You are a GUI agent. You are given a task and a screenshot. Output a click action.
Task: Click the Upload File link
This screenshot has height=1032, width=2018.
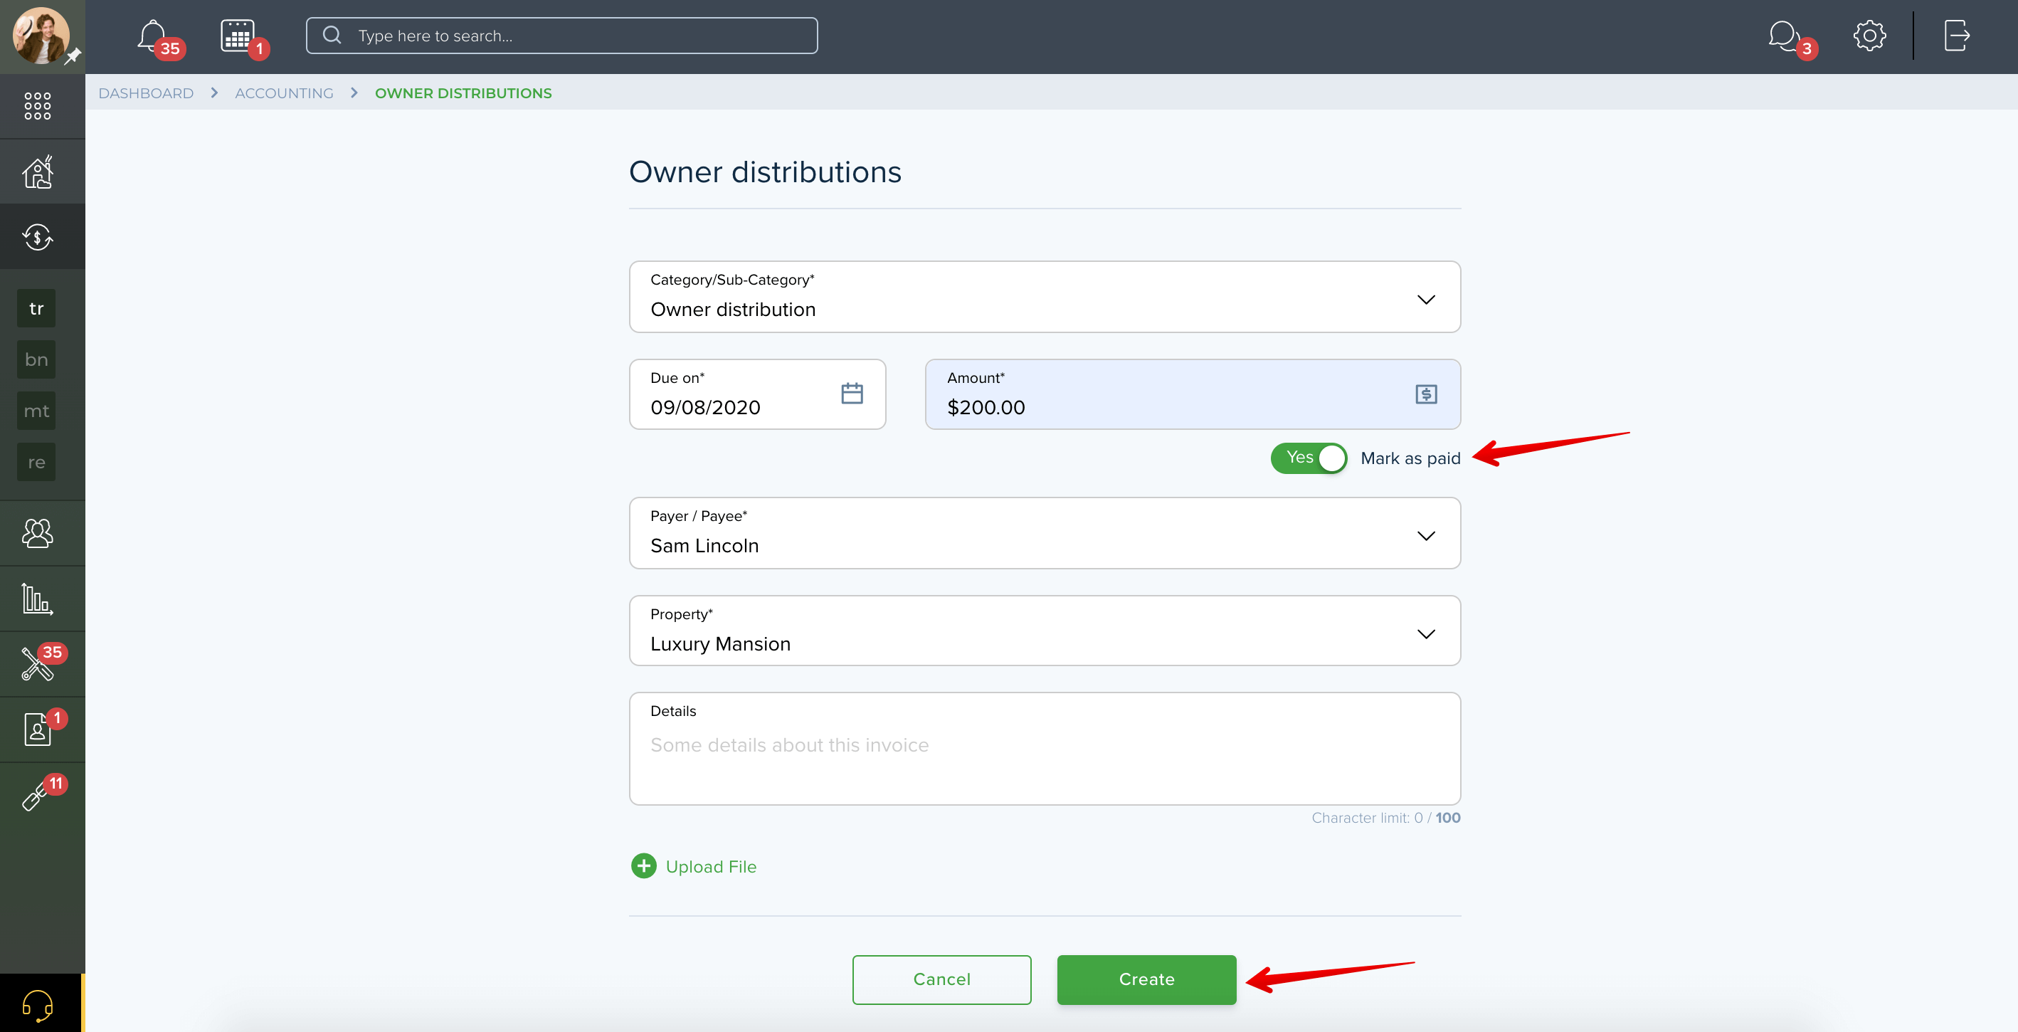(x=711, y=867)
